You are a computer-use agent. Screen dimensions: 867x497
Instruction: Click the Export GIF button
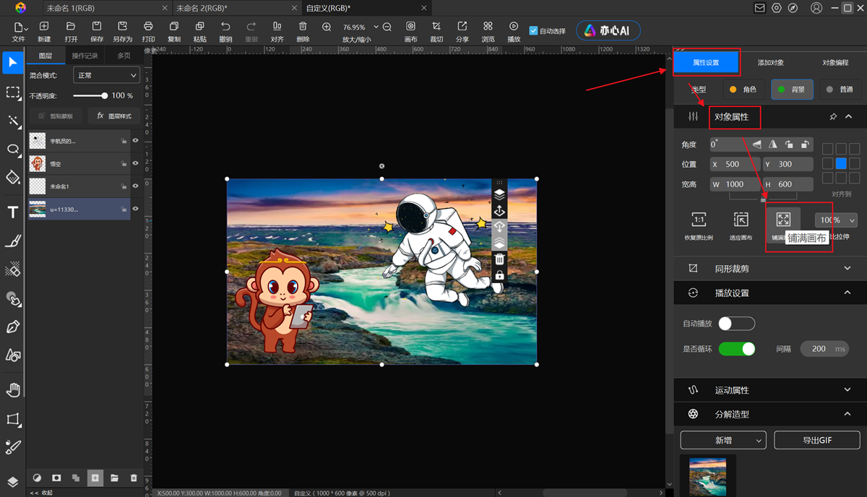(x=816, y=440)
